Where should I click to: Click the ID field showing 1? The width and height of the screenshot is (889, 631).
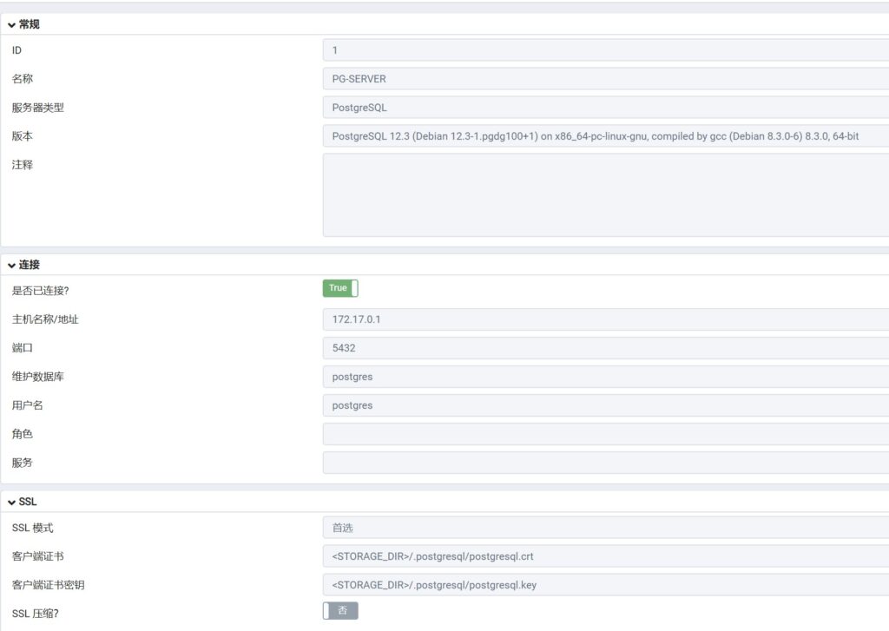tap(605, 49)
